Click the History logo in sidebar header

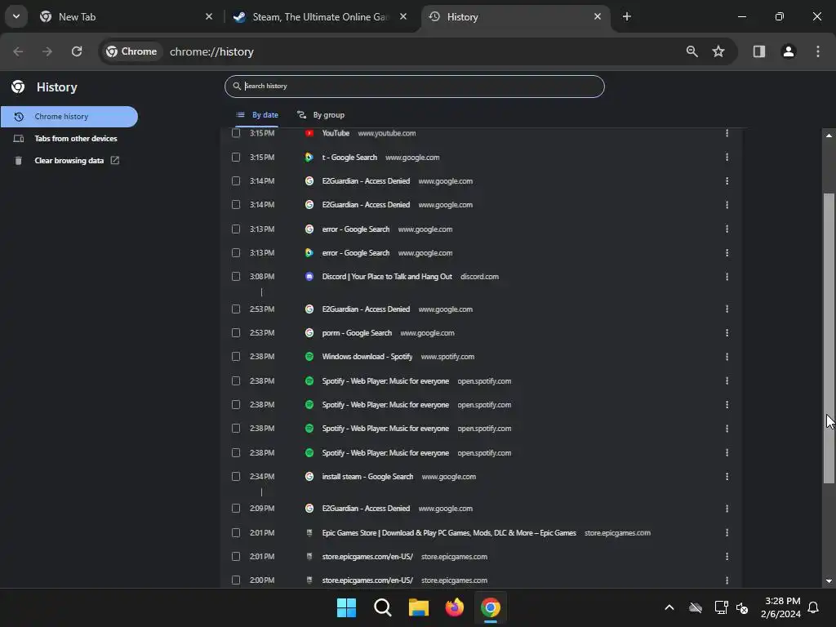pos(18,87)
